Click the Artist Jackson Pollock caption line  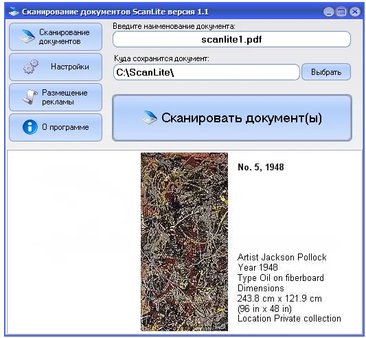(x=282, y=257)
